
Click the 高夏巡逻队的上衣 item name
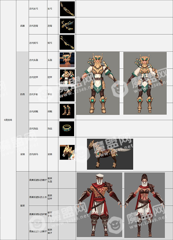38,197
